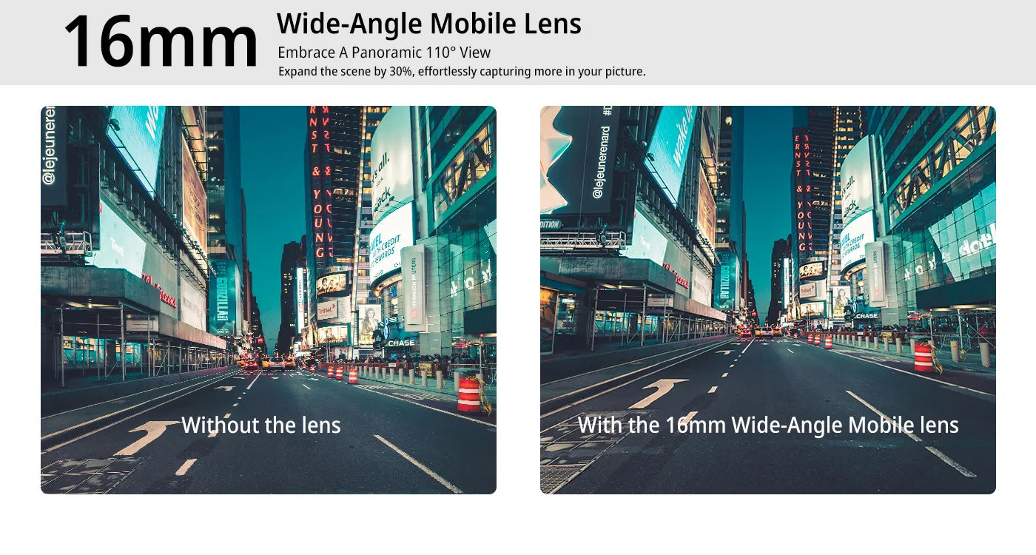Open the right wide-angle street photo
1036x555 pixels.
[x=768, y=300]
